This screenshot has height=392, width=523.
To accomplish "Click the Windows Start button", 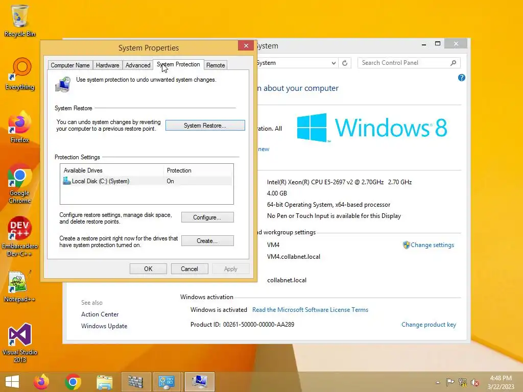I will point(12,382).
